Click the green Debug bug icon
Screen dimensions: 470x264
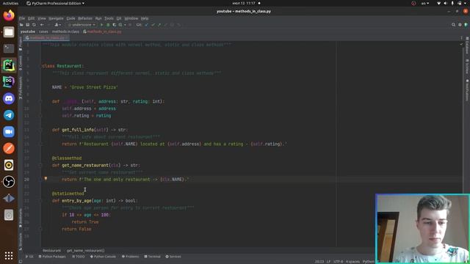108,25
